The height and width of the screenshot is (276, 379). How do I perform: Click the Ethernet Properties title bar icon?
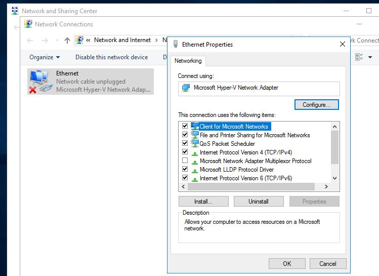pos(176,44)
